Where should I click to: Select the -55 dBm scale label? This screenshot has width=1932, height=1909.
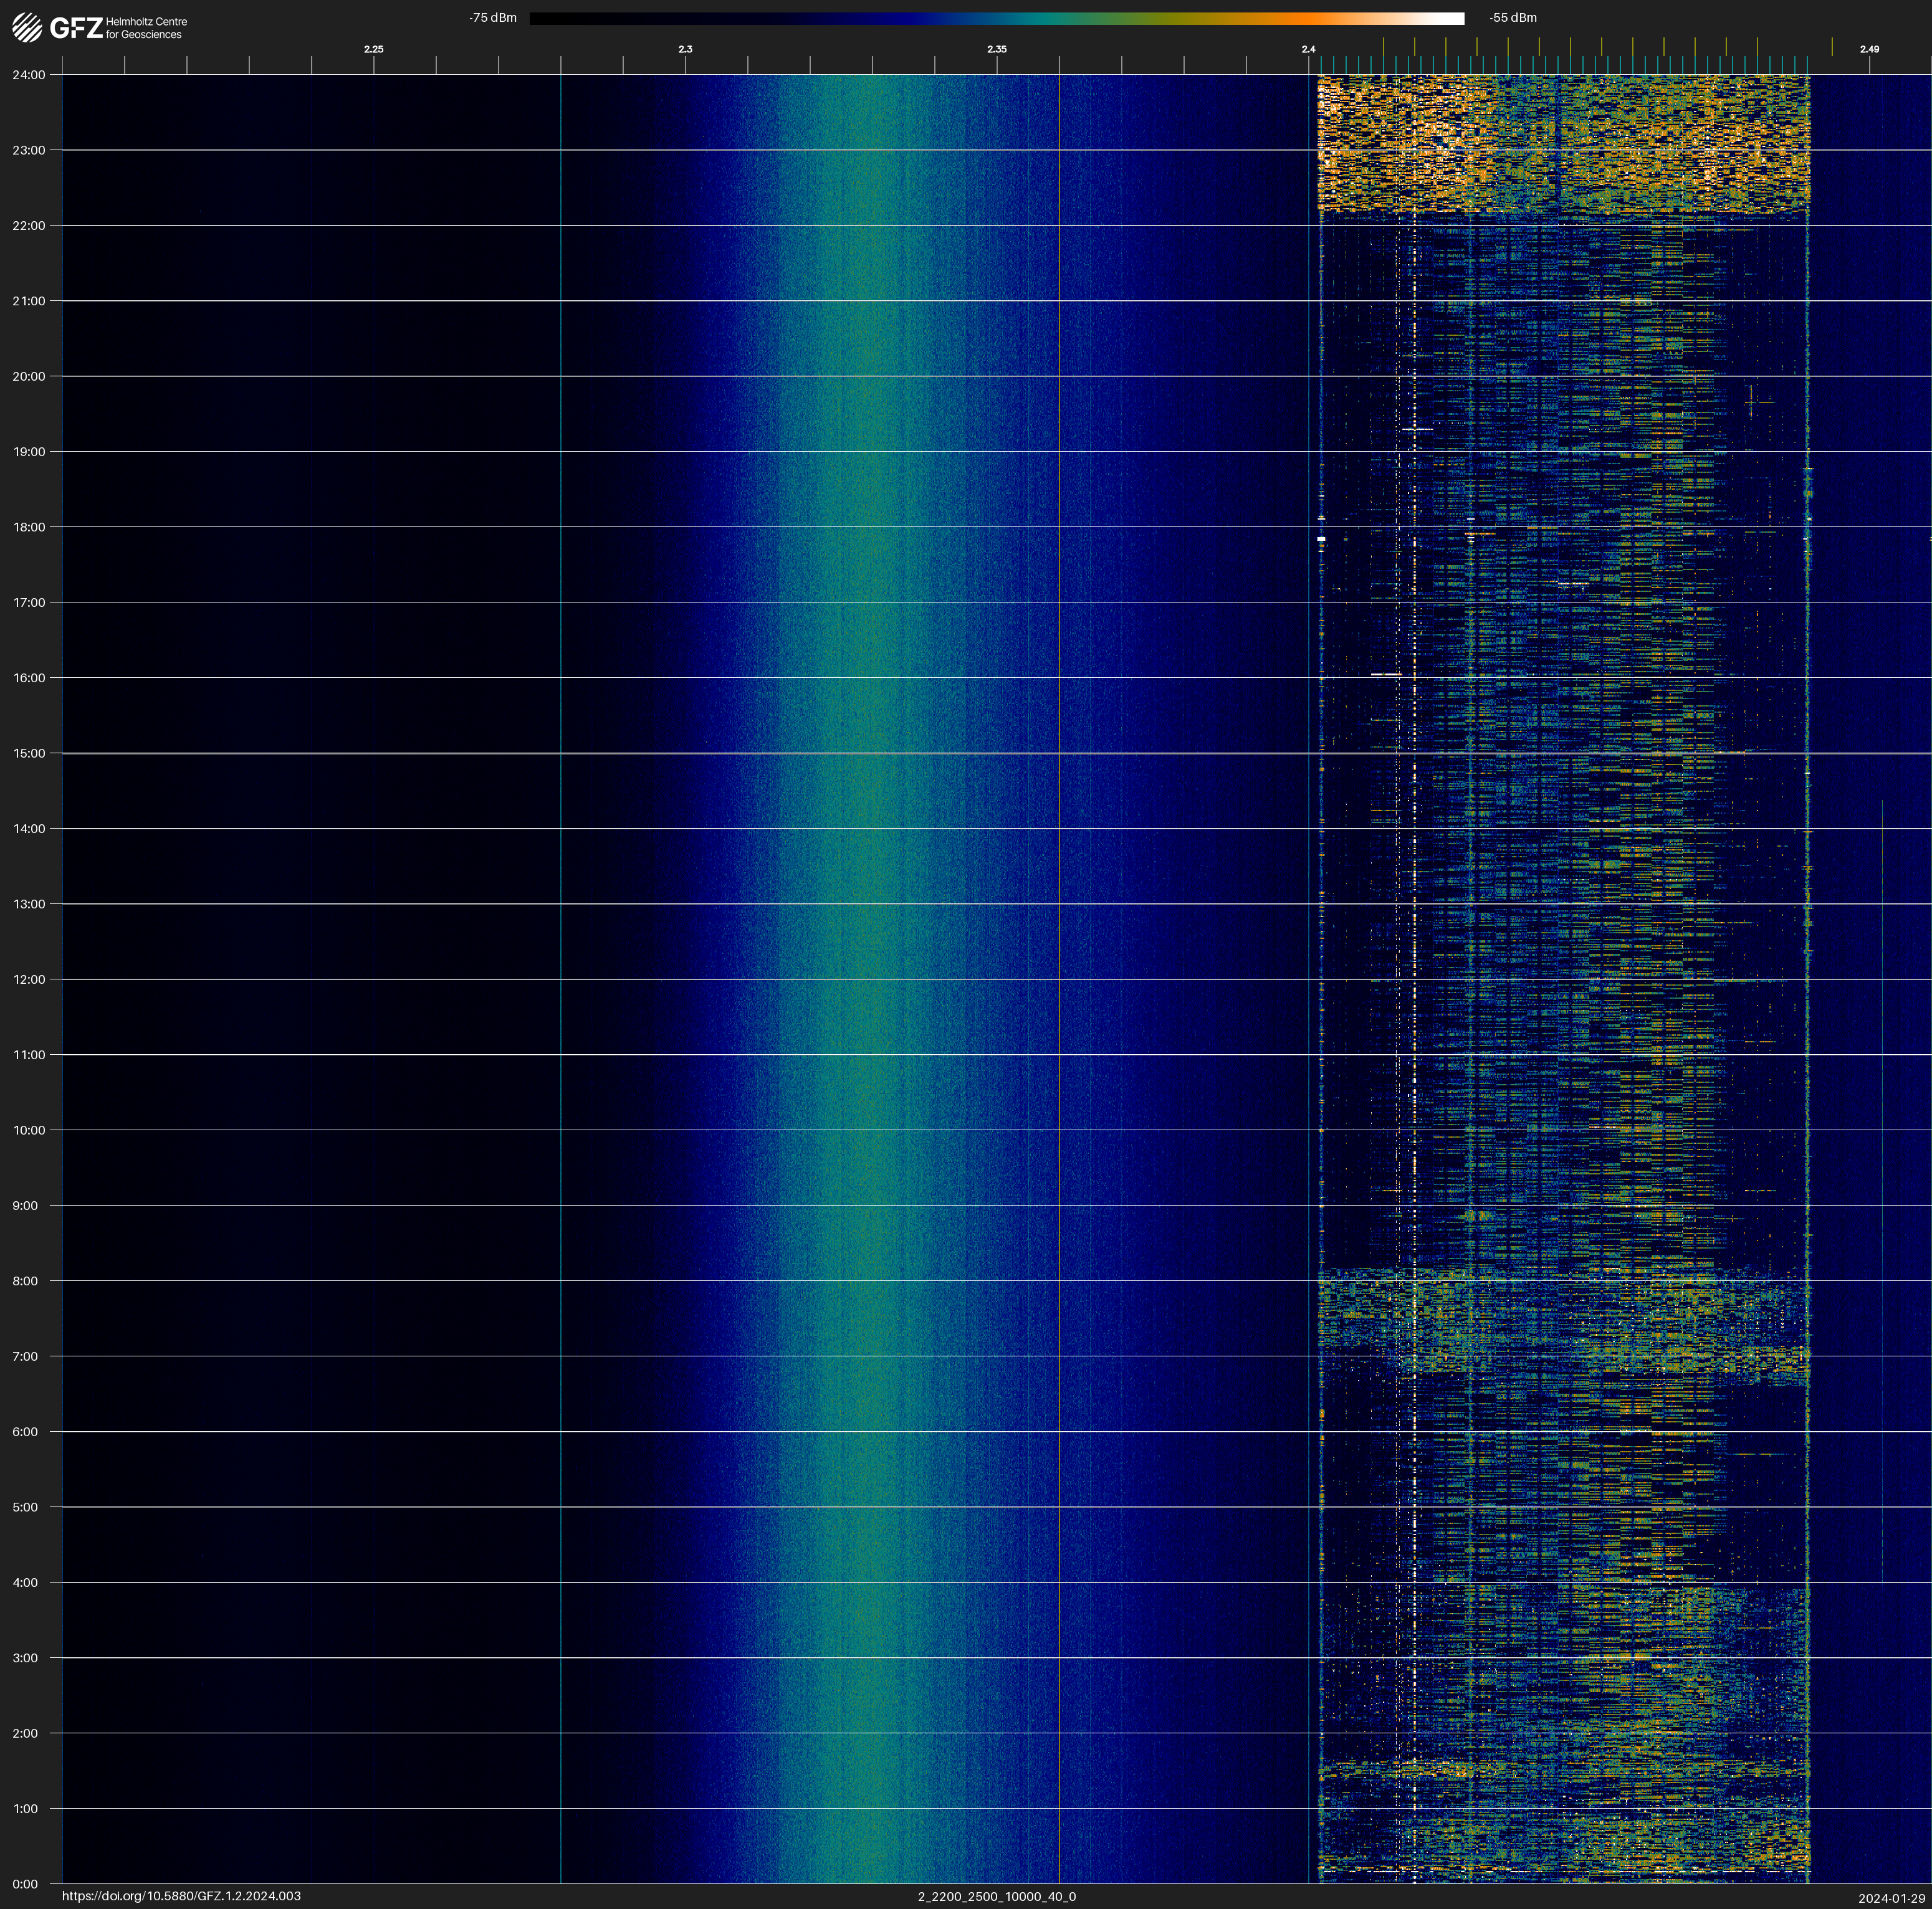pos(1512,18)
